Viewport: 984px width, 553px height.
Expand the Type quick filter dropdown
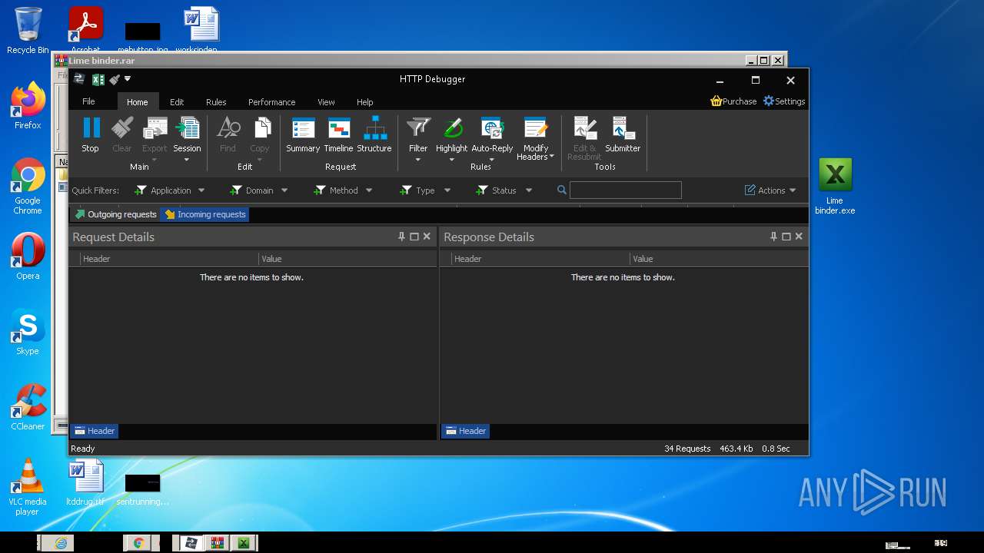[447, 190]
